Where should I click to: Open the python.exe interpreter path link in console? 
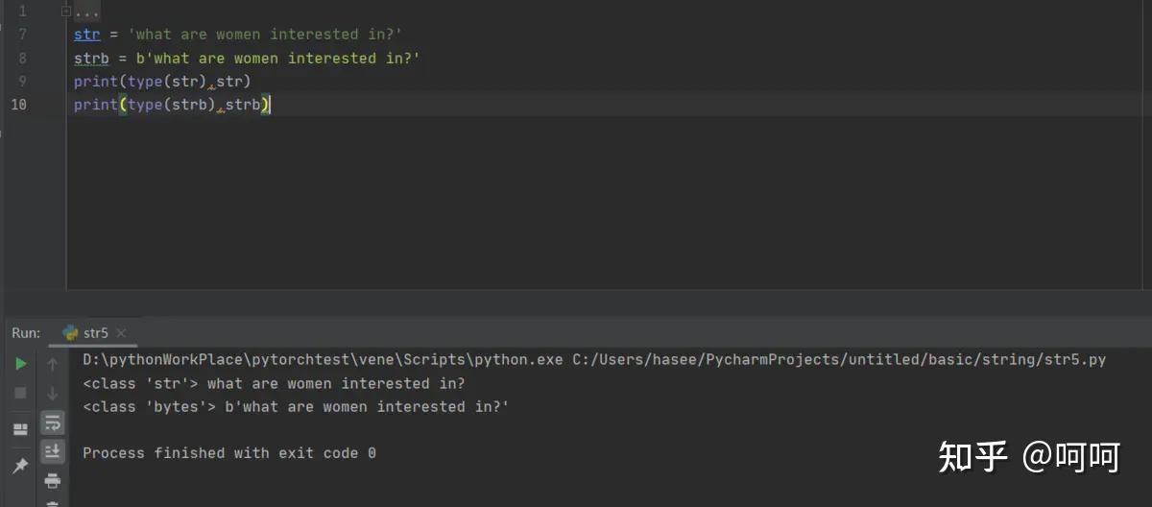[323, 360]
